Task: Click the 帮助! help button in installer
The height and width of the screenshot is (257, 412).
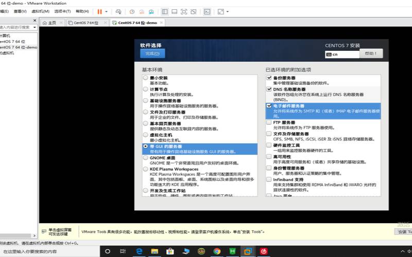Action: [x=371, y=53]
